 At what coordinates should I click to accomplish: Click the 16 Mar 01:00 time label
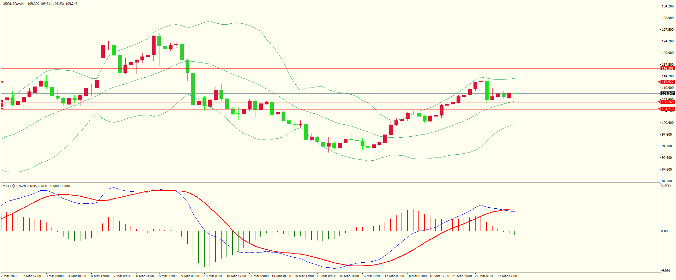pyautogui.click(x=349, y=276)
